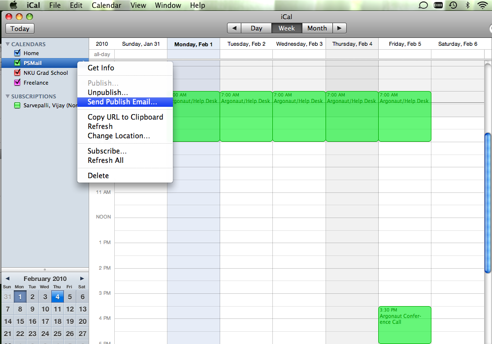Select February 19 in mini calendar
Viewport: 492px width, 344px height.
70,321
